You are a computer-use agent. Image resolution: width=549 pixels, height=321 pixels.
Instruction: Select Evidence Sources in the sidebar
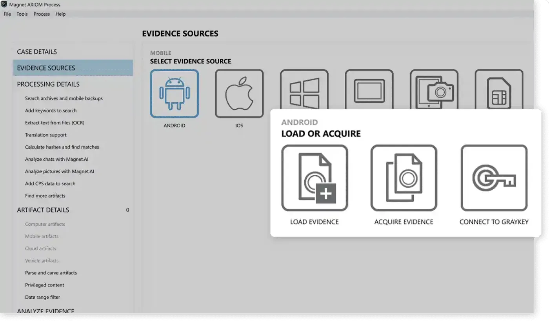click(x=73, y=68)
